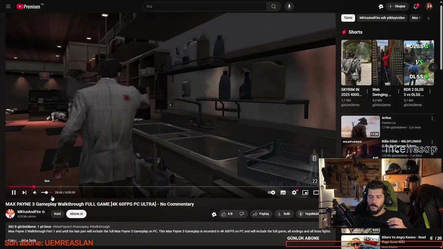Open RDR 2 DLSS 3 vs DLSS short
This screenshot has height=249, width=443.
pyautogui.click(x=418, y=63)
